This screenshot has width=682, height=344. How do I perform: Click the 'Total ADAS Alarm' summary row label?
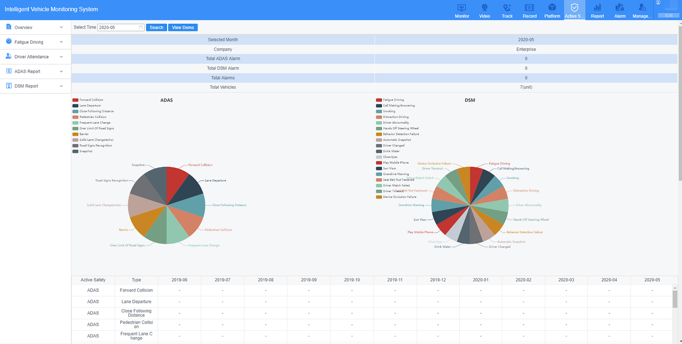click(223, 58)
